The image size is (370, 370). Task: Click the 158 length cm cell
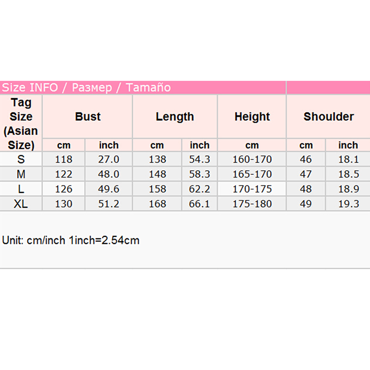pos(157,189)
